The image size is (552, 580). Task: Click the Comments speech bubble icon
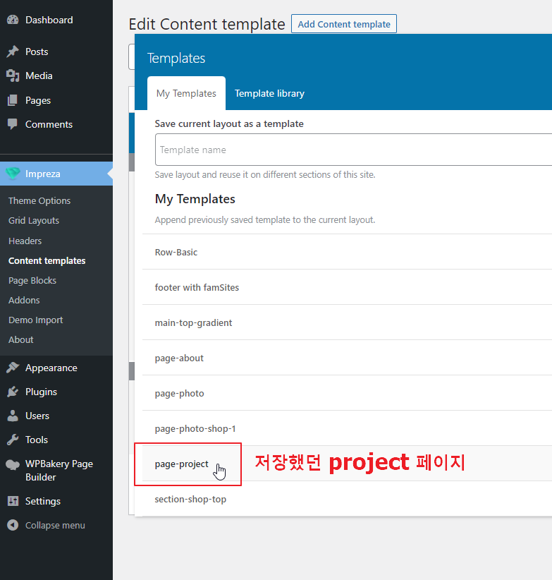(x=13, y=124)
